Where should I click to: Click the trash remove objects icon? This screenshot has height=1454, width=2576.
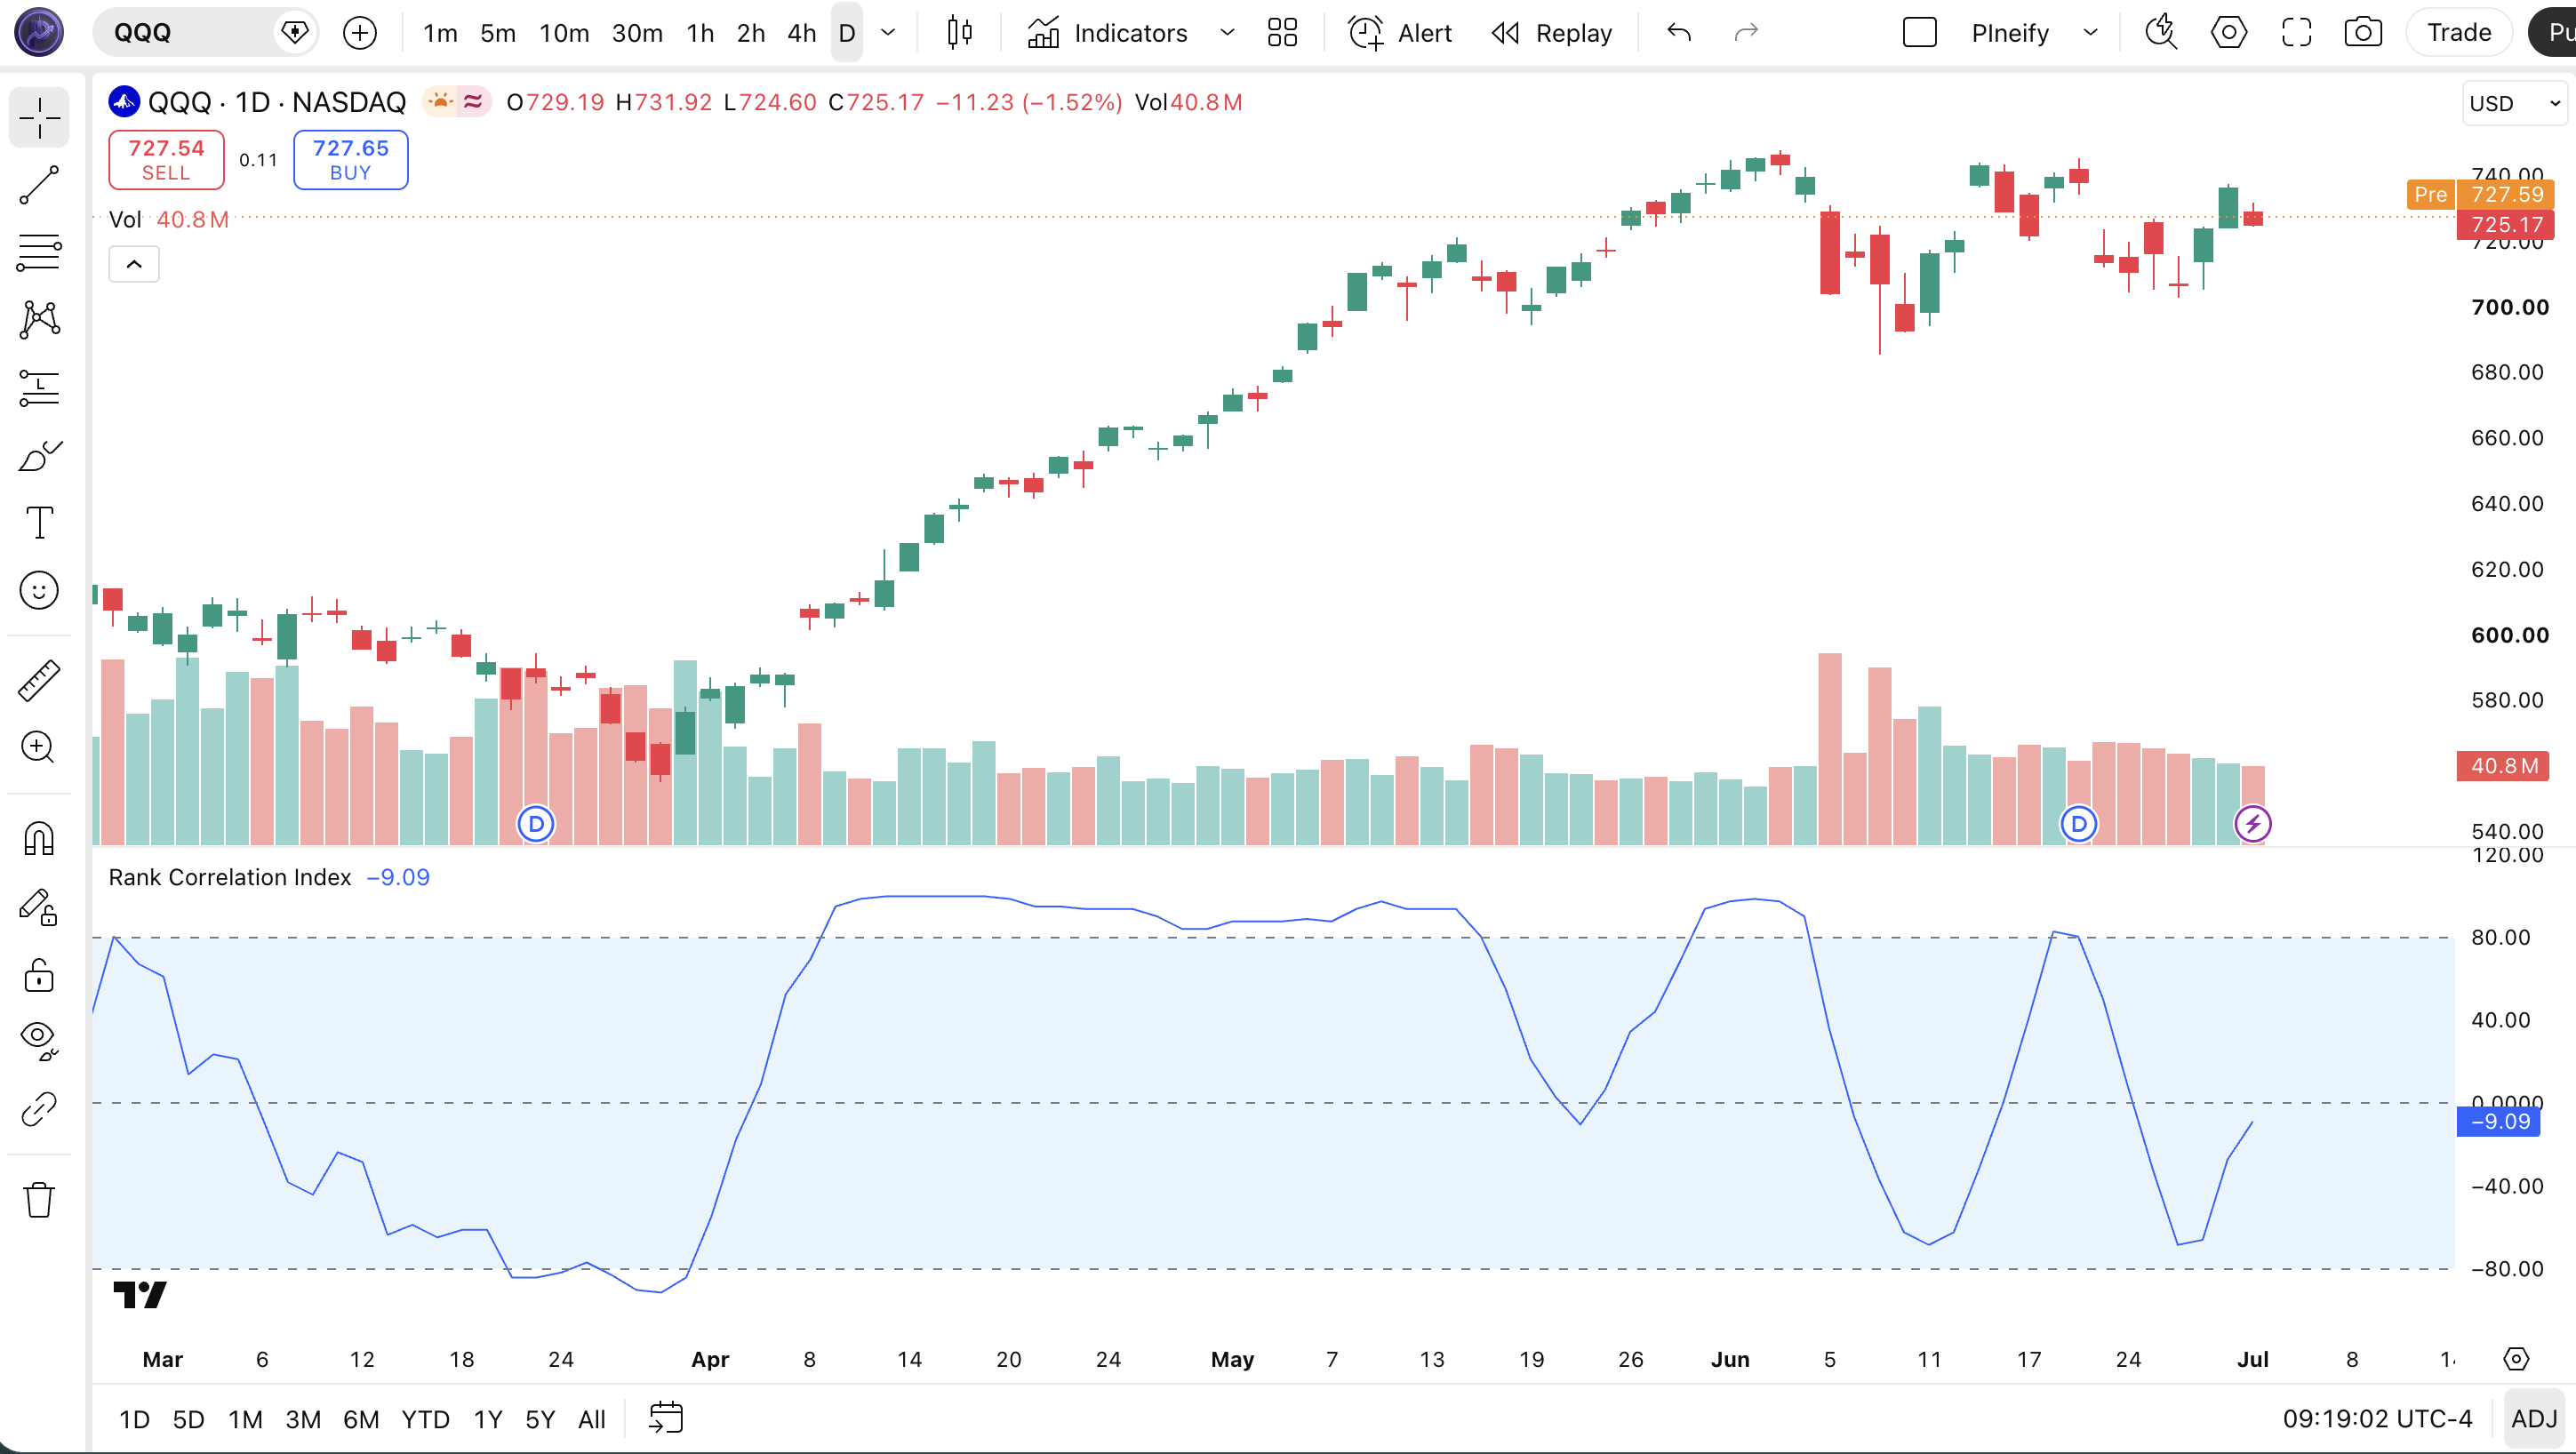pyautogui.click(x=39, y=1199)
